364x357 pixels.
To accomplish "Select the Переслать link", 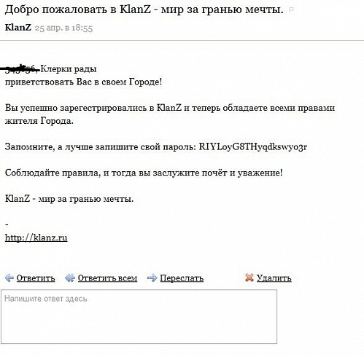I will click(182, 278).
